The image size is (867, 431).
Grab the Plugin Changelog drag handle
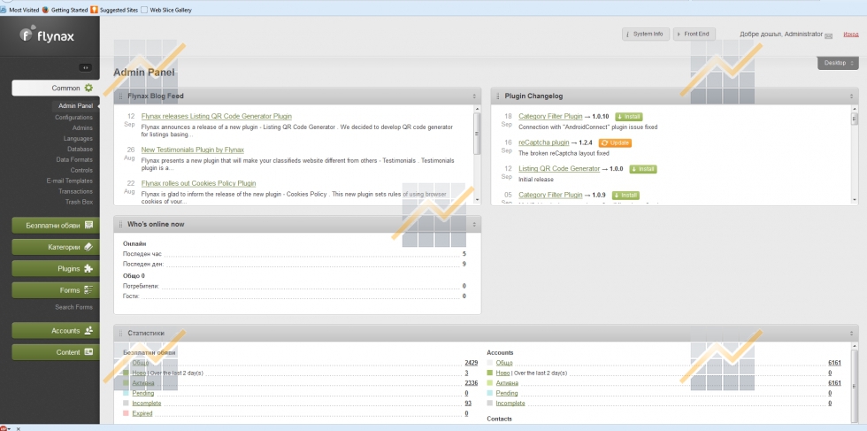coord(498,96)
